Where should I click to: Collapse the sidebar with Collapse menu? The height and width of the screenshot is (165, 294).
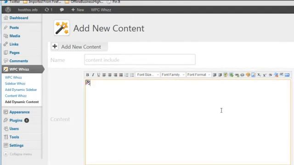pos(18,154)
